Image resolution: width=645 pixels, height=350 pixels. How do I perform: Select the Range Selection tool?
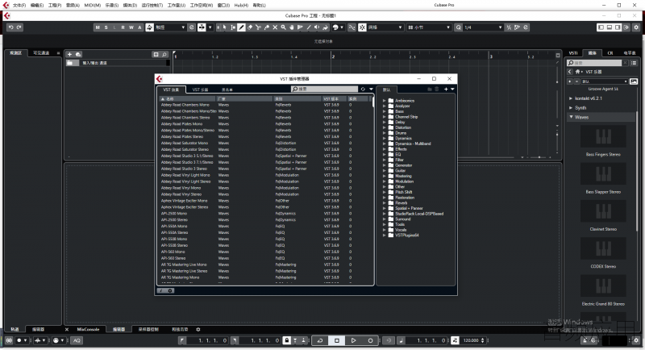[x=233, y=27]
